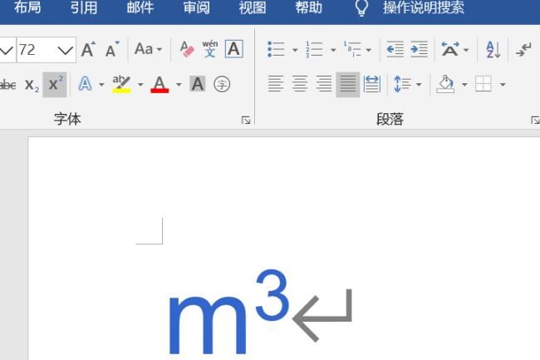
Task: Open Change Case Aa dropdown
Action: 149,49
